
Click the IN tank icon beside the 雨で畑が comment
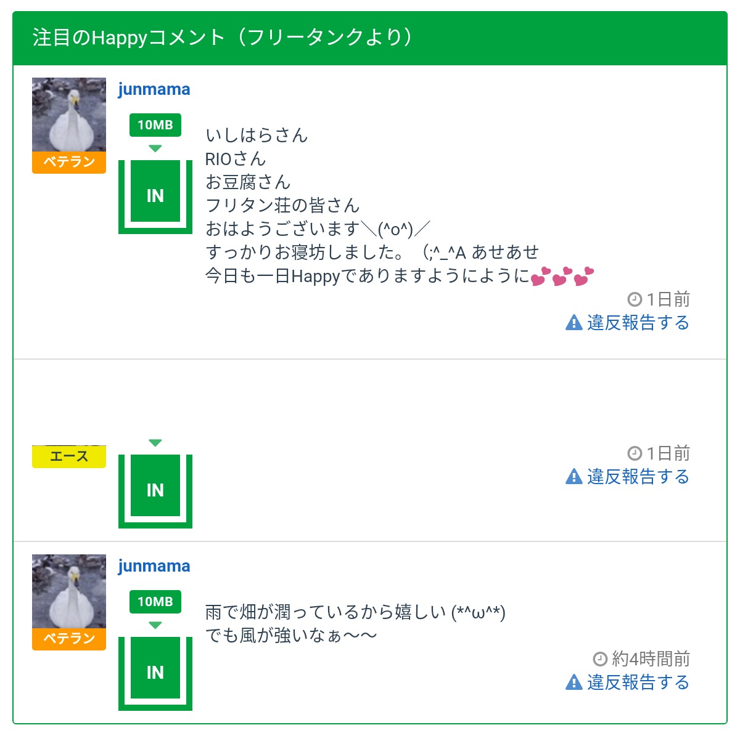click(x=155, y=672)
